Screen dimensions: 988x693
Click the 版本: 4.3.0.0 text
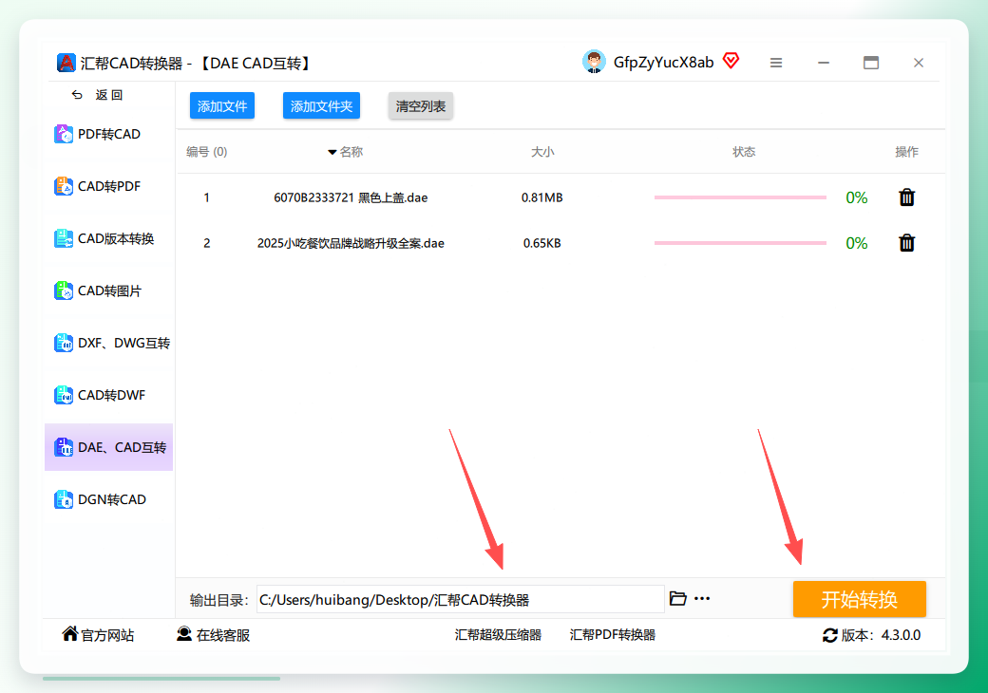point(881,635)
